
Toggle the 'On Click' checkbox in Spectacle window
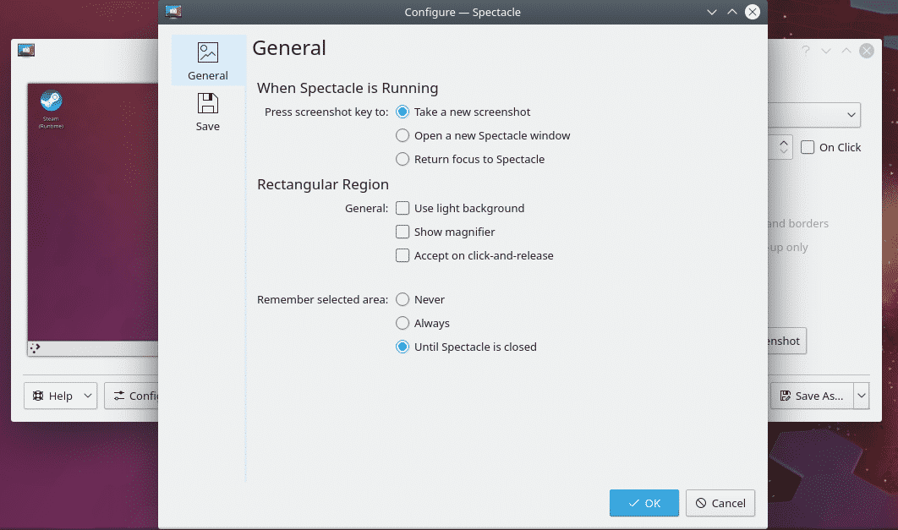pyautogui.click(x=808, y=148)
